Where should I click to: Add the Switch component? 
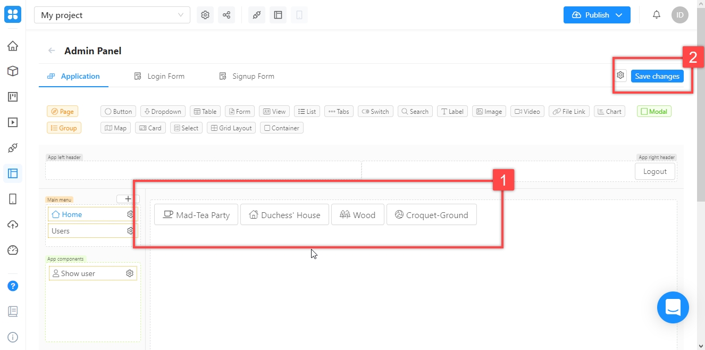click(x=375, y=112)
